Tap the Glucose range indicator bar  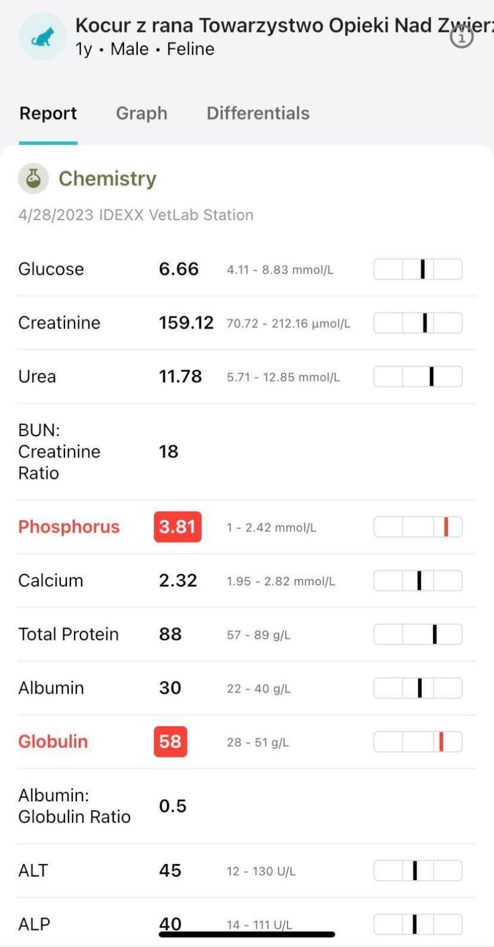tap(418, 269)
